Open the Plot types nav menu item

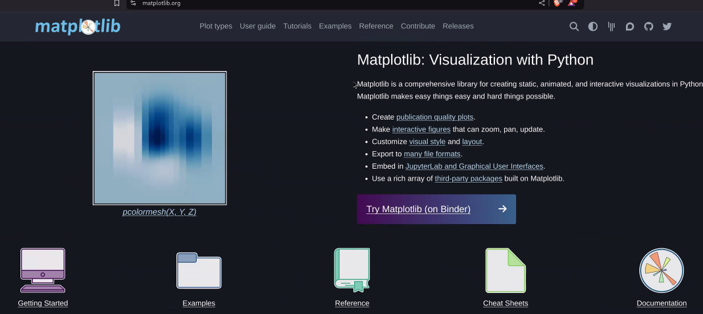pyautogui.click(x=216, y=26)
